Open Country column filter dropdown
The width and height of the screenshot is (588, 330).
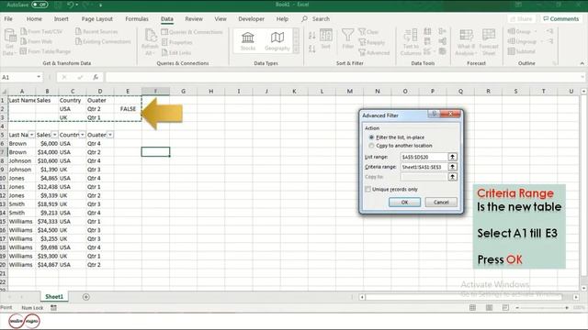[82, 135]
